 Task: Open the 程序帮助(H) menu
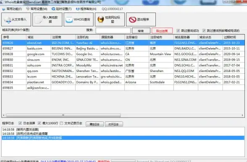click(86, 9)
